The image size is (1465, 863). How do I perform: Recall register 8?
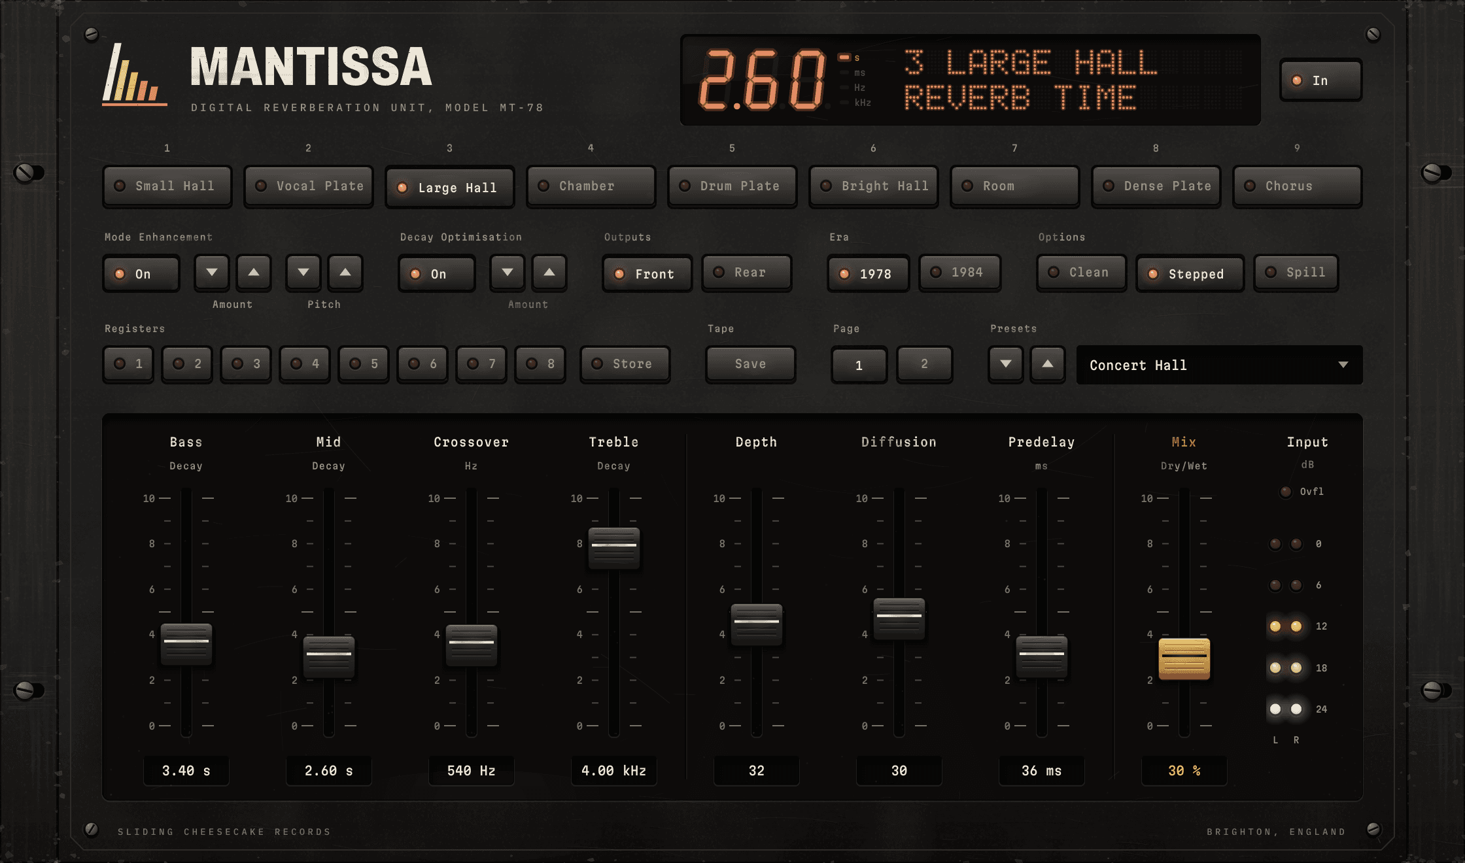coord(540,364)
